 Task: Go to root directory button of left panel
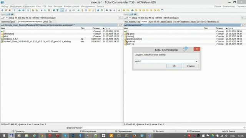[x=119, y=18]
